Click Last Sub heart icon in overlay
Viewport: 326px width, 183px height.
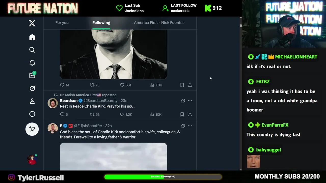pyautogui.click(x=119, y=8)
